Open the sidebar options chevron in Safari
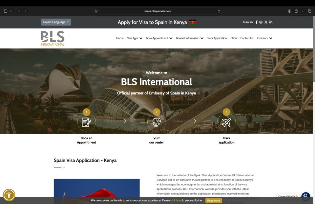Image resolution: width=315 pixels, height=204 pixels. tap(11, 11)
